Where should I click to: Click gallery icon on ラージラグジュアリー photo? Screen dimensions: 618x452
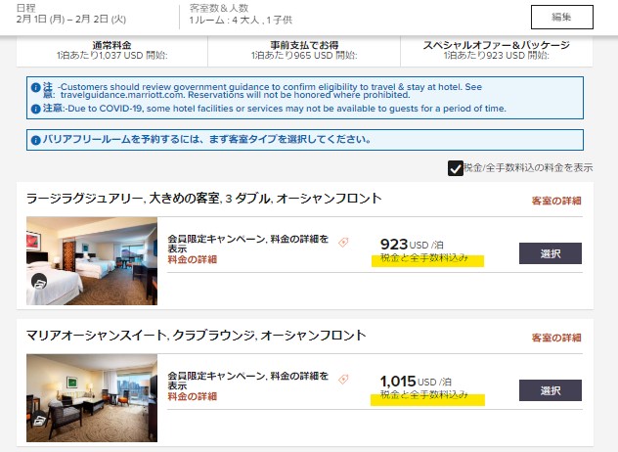(39, 281)
